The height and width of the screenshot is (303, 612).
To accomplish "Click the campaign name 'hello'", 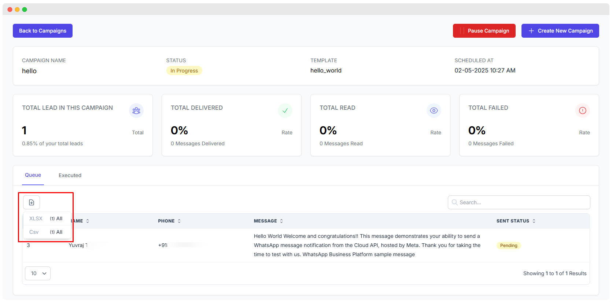I will coord(29,71).
